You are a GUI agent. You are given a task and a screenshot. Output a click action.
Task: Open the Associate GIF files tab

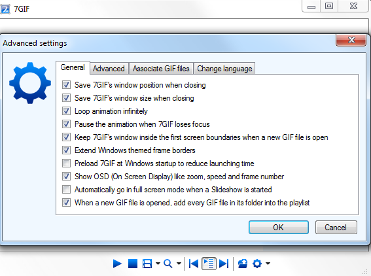coord(161,69)
